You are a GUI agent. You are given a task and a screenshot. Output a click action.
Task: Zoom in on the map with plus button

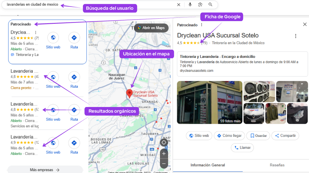164,153
